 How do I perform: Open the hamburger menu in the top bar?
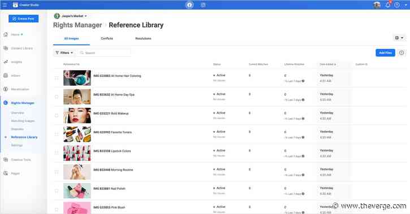5,5
